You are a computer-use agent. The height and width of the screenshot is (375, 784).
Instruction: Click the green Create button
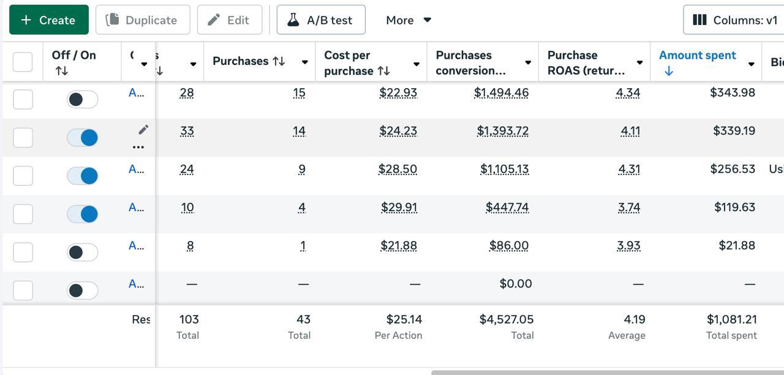coord(49,20)
